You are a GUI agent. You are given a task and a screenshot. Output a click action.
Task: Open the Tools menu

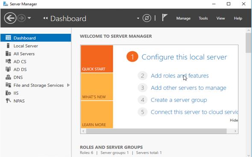pyautogui.click(x=203, y=18)
